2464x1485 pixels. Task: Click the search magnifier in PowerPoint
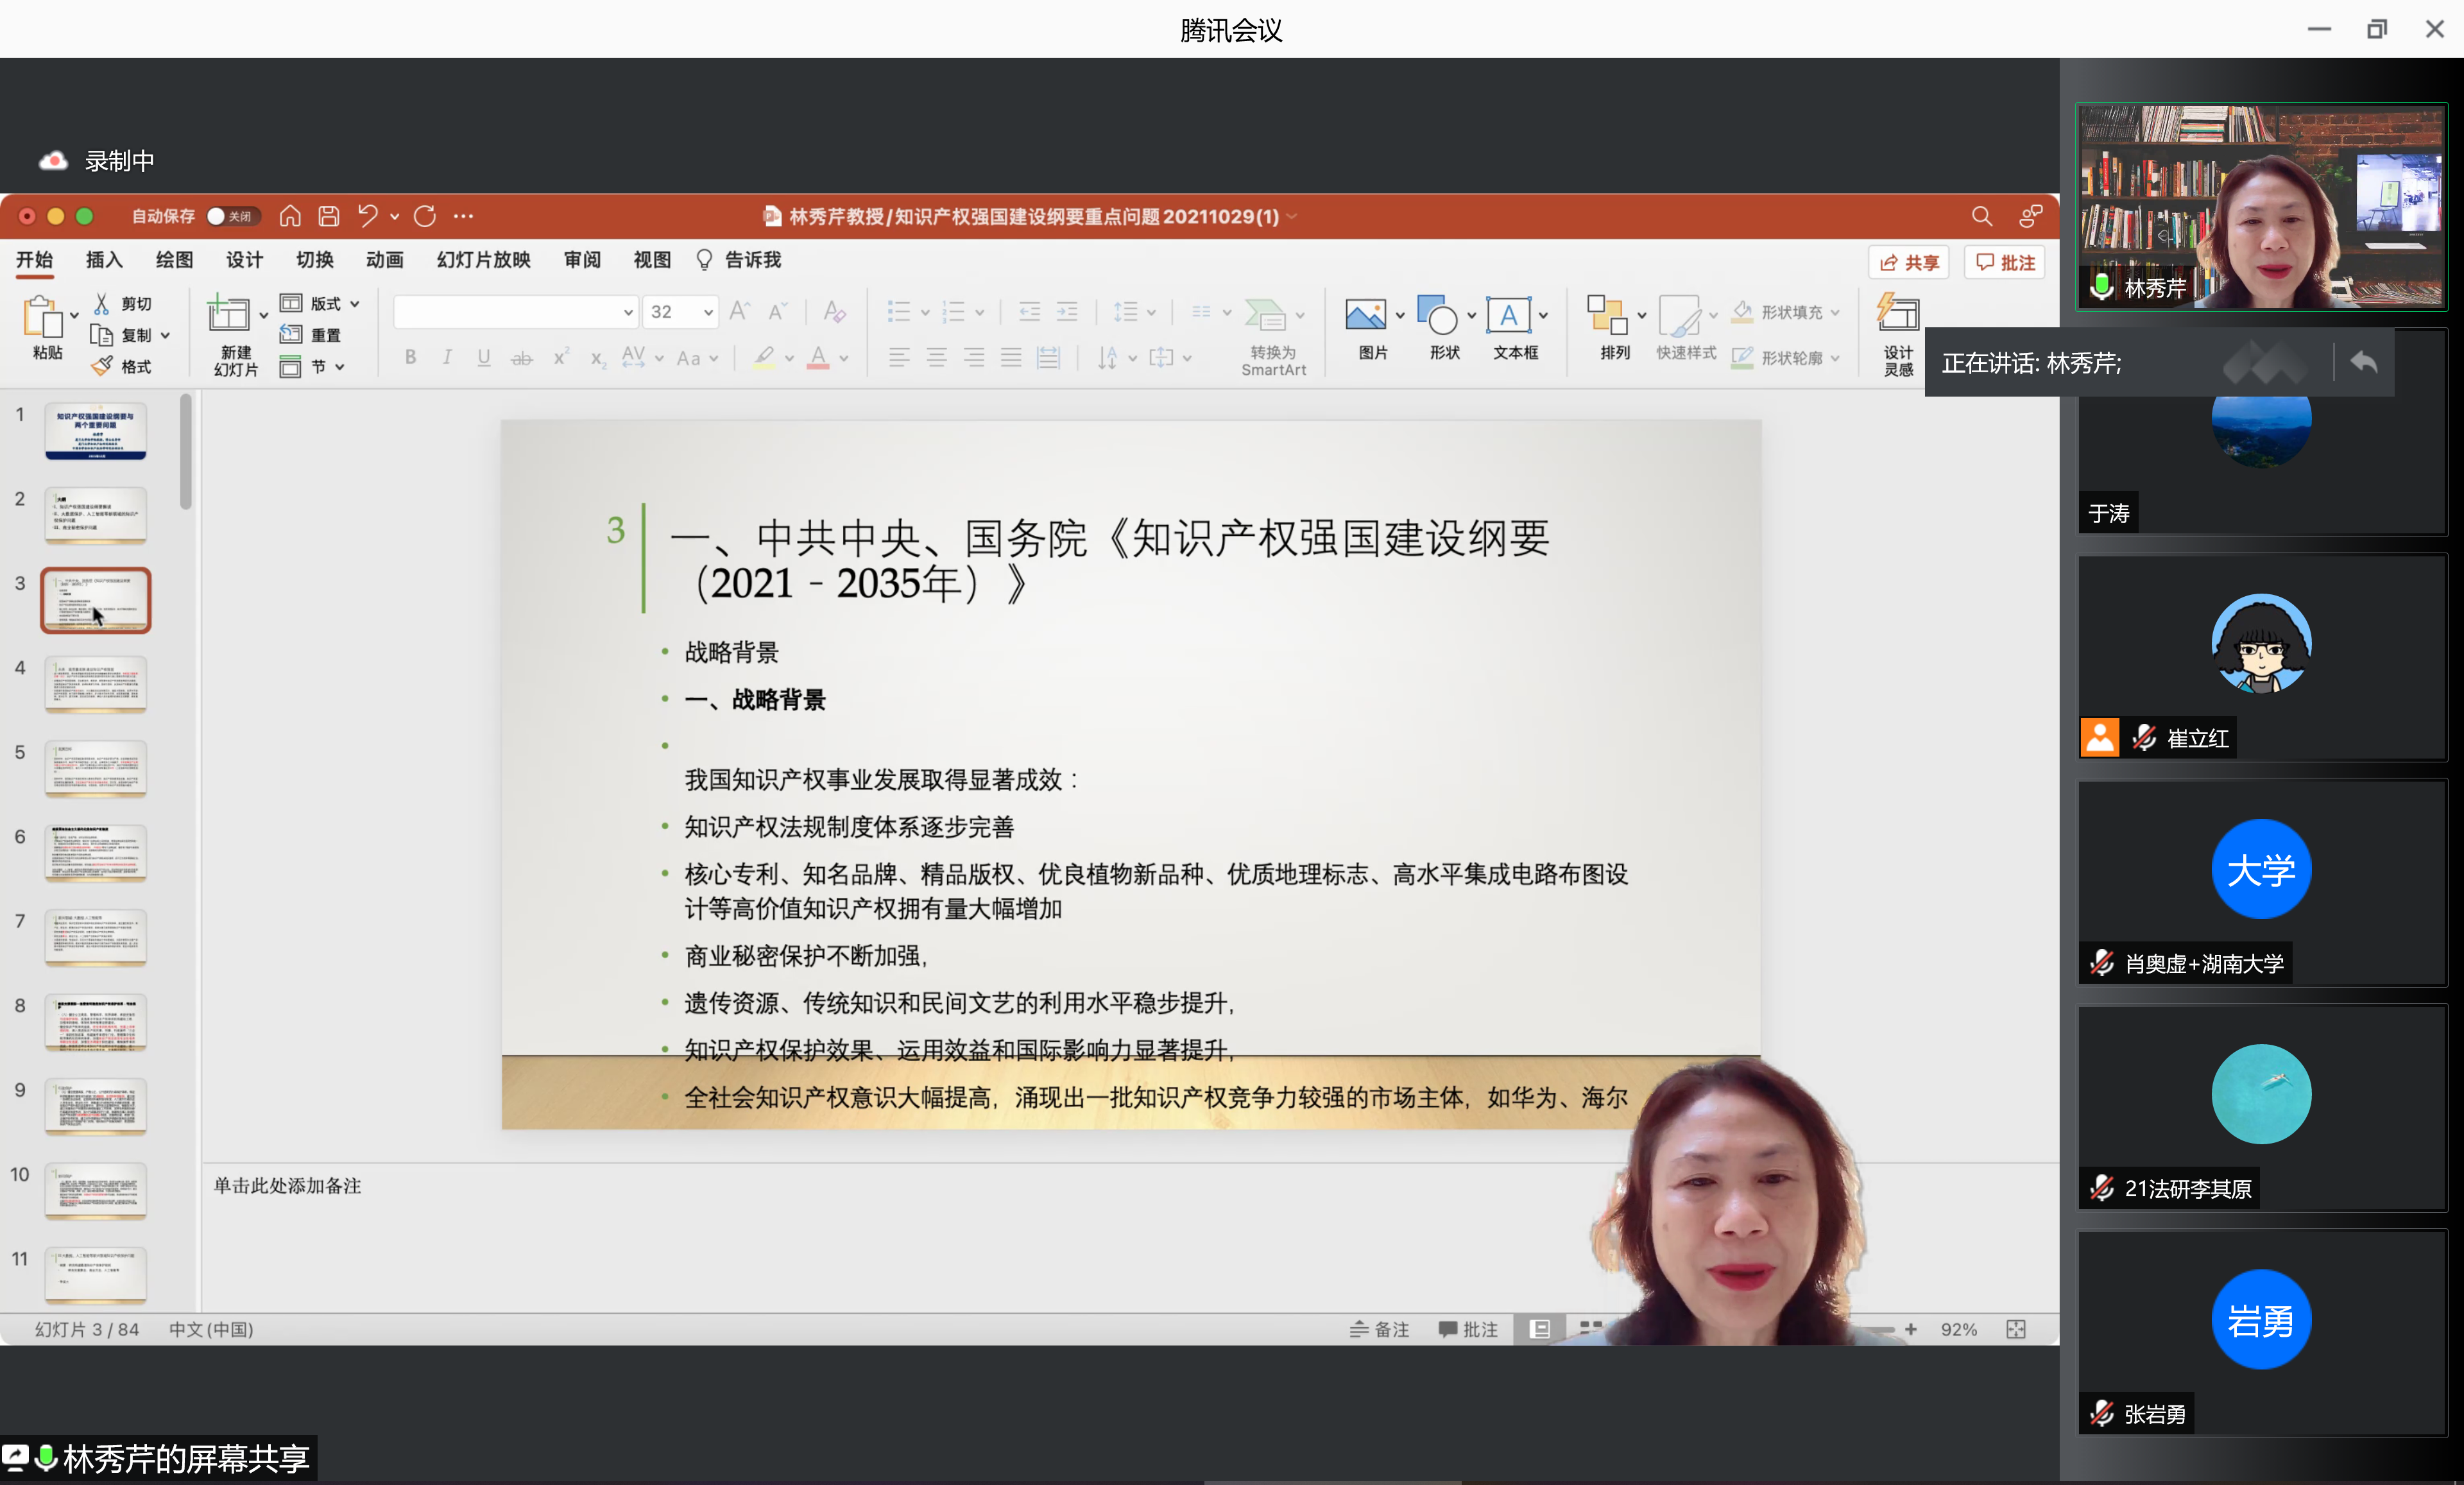[1981, 216]
